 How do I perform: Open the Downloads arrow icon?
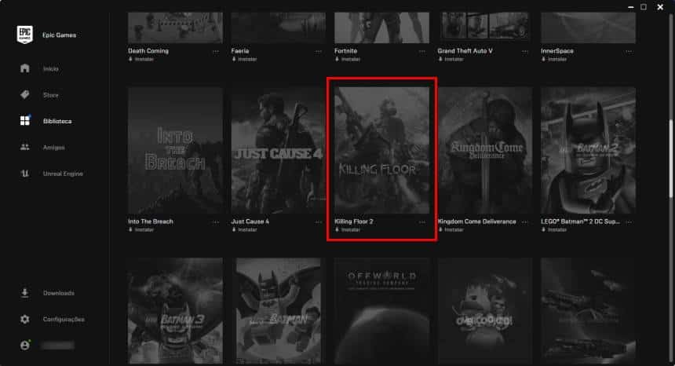coord(25,293)
